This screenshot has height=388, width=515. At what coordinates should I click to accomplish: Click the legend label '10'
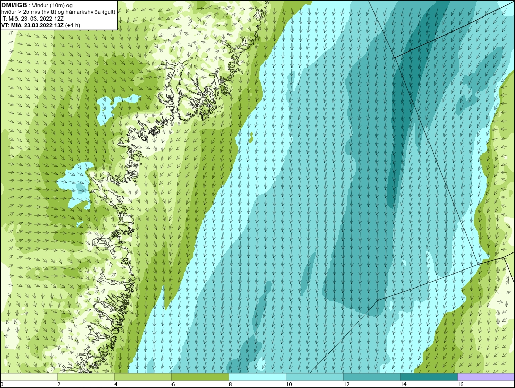289,384
